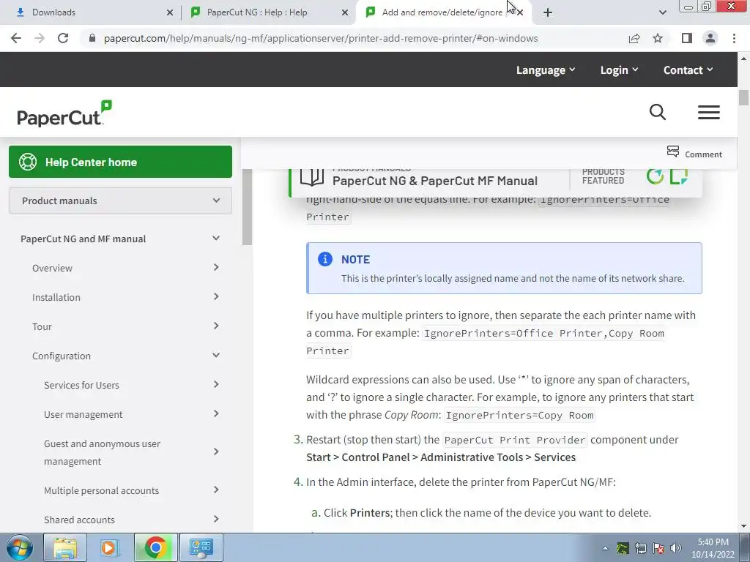Open Windows Explorer from the taskbar
The height and width of the screenshot is (562, 750).
point(65,547)
